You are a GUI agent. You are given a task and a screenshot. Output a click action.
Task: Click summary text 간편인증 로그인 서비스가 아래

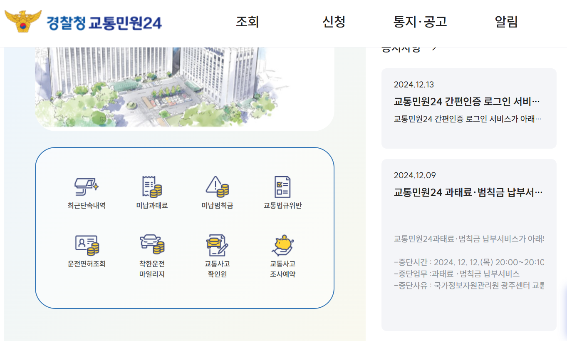(x=468, y=119)
